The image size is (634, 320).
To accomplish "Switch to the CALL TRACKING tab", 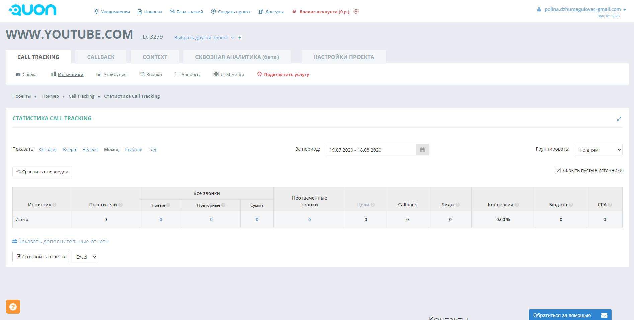I will [38, 57].
